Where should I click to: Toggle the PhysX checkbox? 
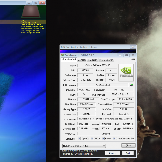(103, 138)
